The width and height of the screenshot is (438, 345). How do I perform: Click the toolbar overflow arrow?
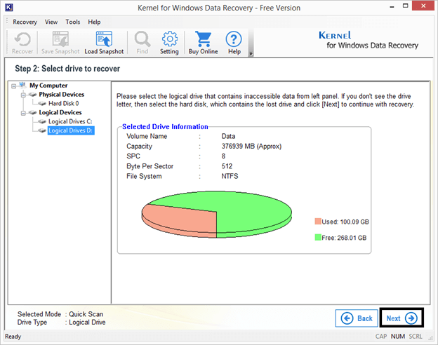click(251, 53)
